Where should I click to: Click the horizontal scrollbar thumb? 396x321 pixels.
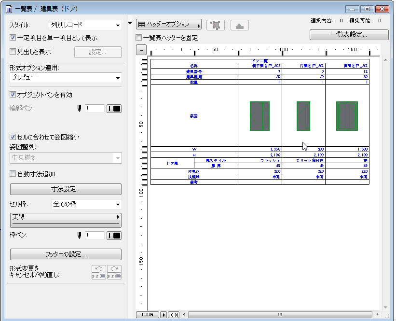point(280,315)
